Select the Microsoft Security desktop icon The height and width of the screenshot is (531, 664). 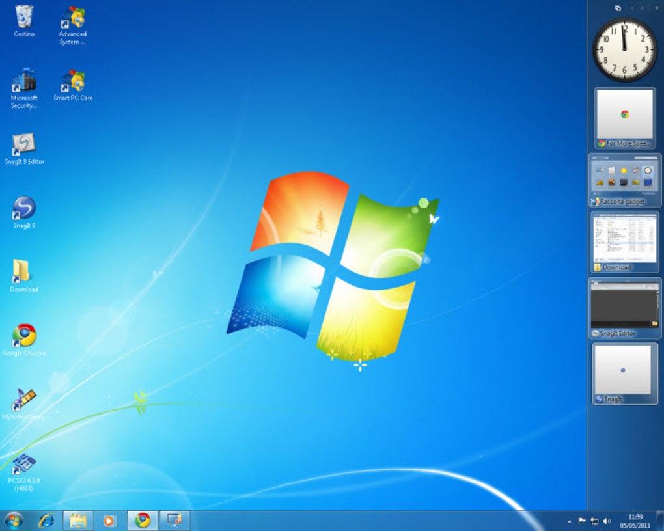tap(23, 88)
